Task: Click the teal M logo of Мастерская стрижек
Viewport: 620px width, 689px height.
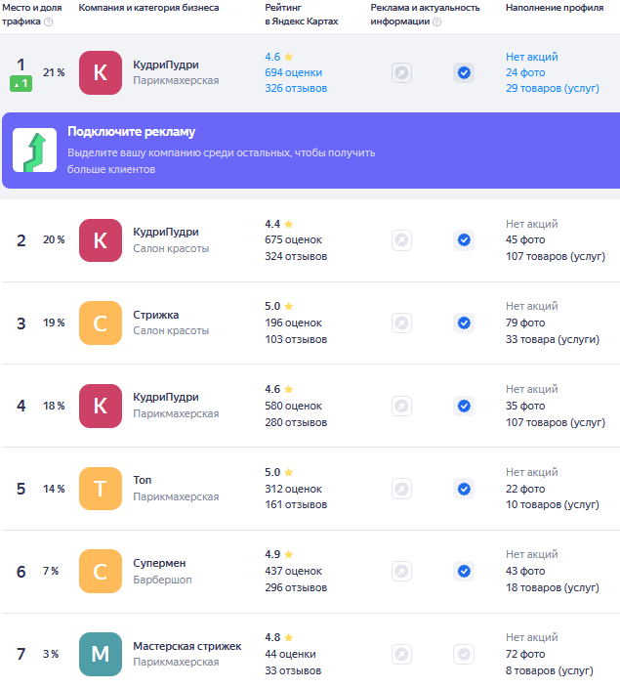Action: coord(101,654)
